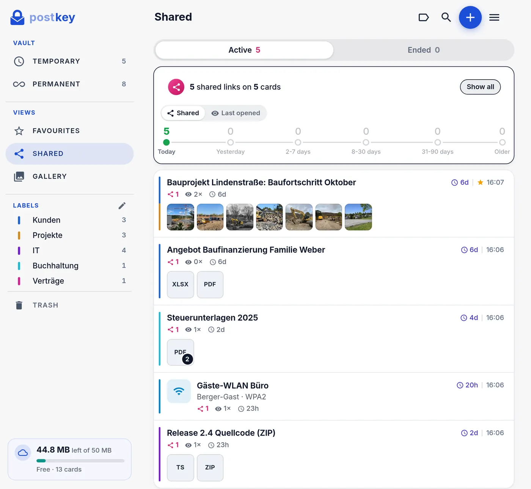Screen dimensions: 531x489
Task: Select the Yesterday timeline point
Action: click(x=230, y=143)
